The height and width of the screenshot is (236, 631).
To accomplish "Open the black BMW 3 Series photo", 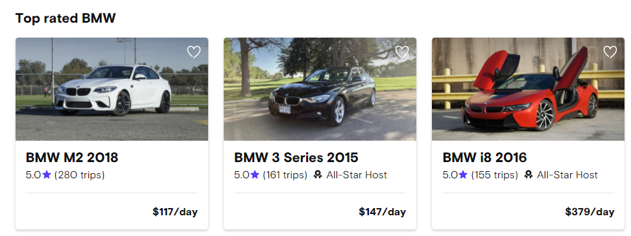I will tap(320, 89).
